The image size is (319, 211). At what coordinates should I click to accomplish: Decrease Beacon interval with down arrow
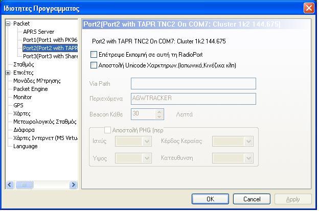(x=159, y=116)
